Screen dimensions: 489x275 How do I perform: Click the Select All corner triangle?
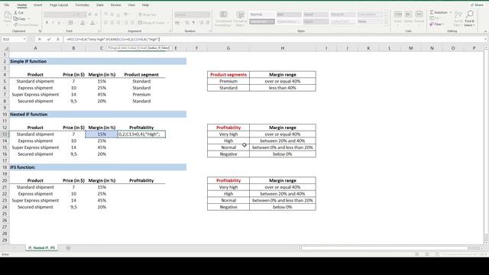(6, 48)
